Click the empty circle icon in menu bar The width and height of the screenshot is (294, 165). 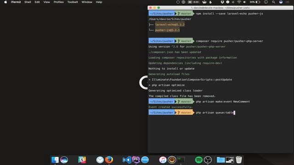coord(178,2)
